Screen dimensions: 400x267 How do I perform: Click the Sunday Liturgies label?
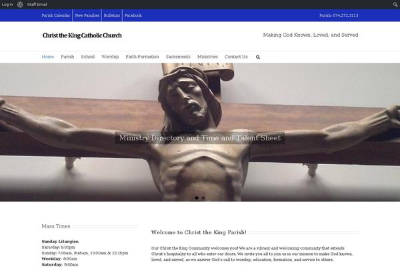coord(60,242)
